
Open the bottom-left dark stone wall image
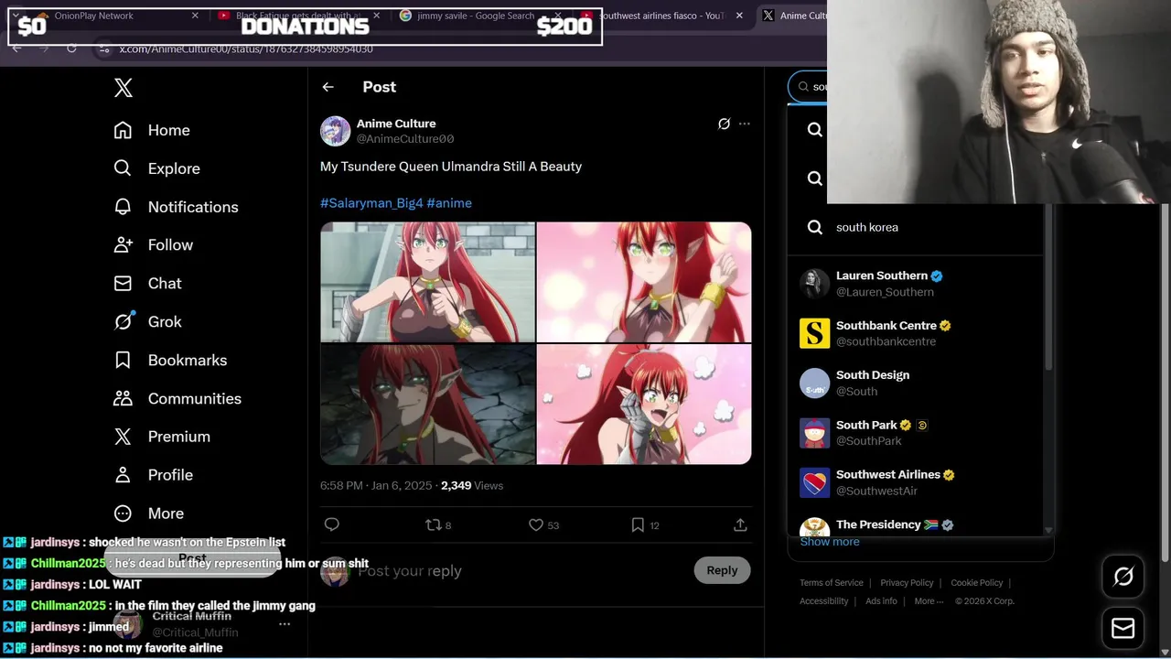(x=427, y=405)
